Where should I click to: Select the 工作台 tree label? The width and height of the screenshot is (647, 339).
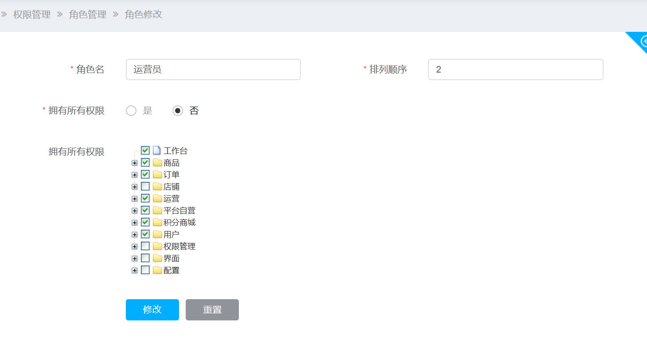coord(175,151)
